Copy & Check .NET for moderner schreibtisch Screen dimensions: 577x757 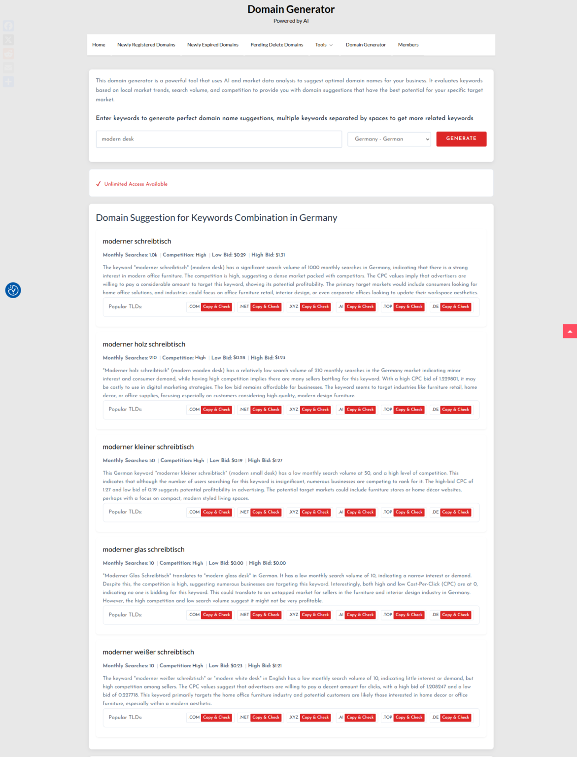tap(266, 307)
